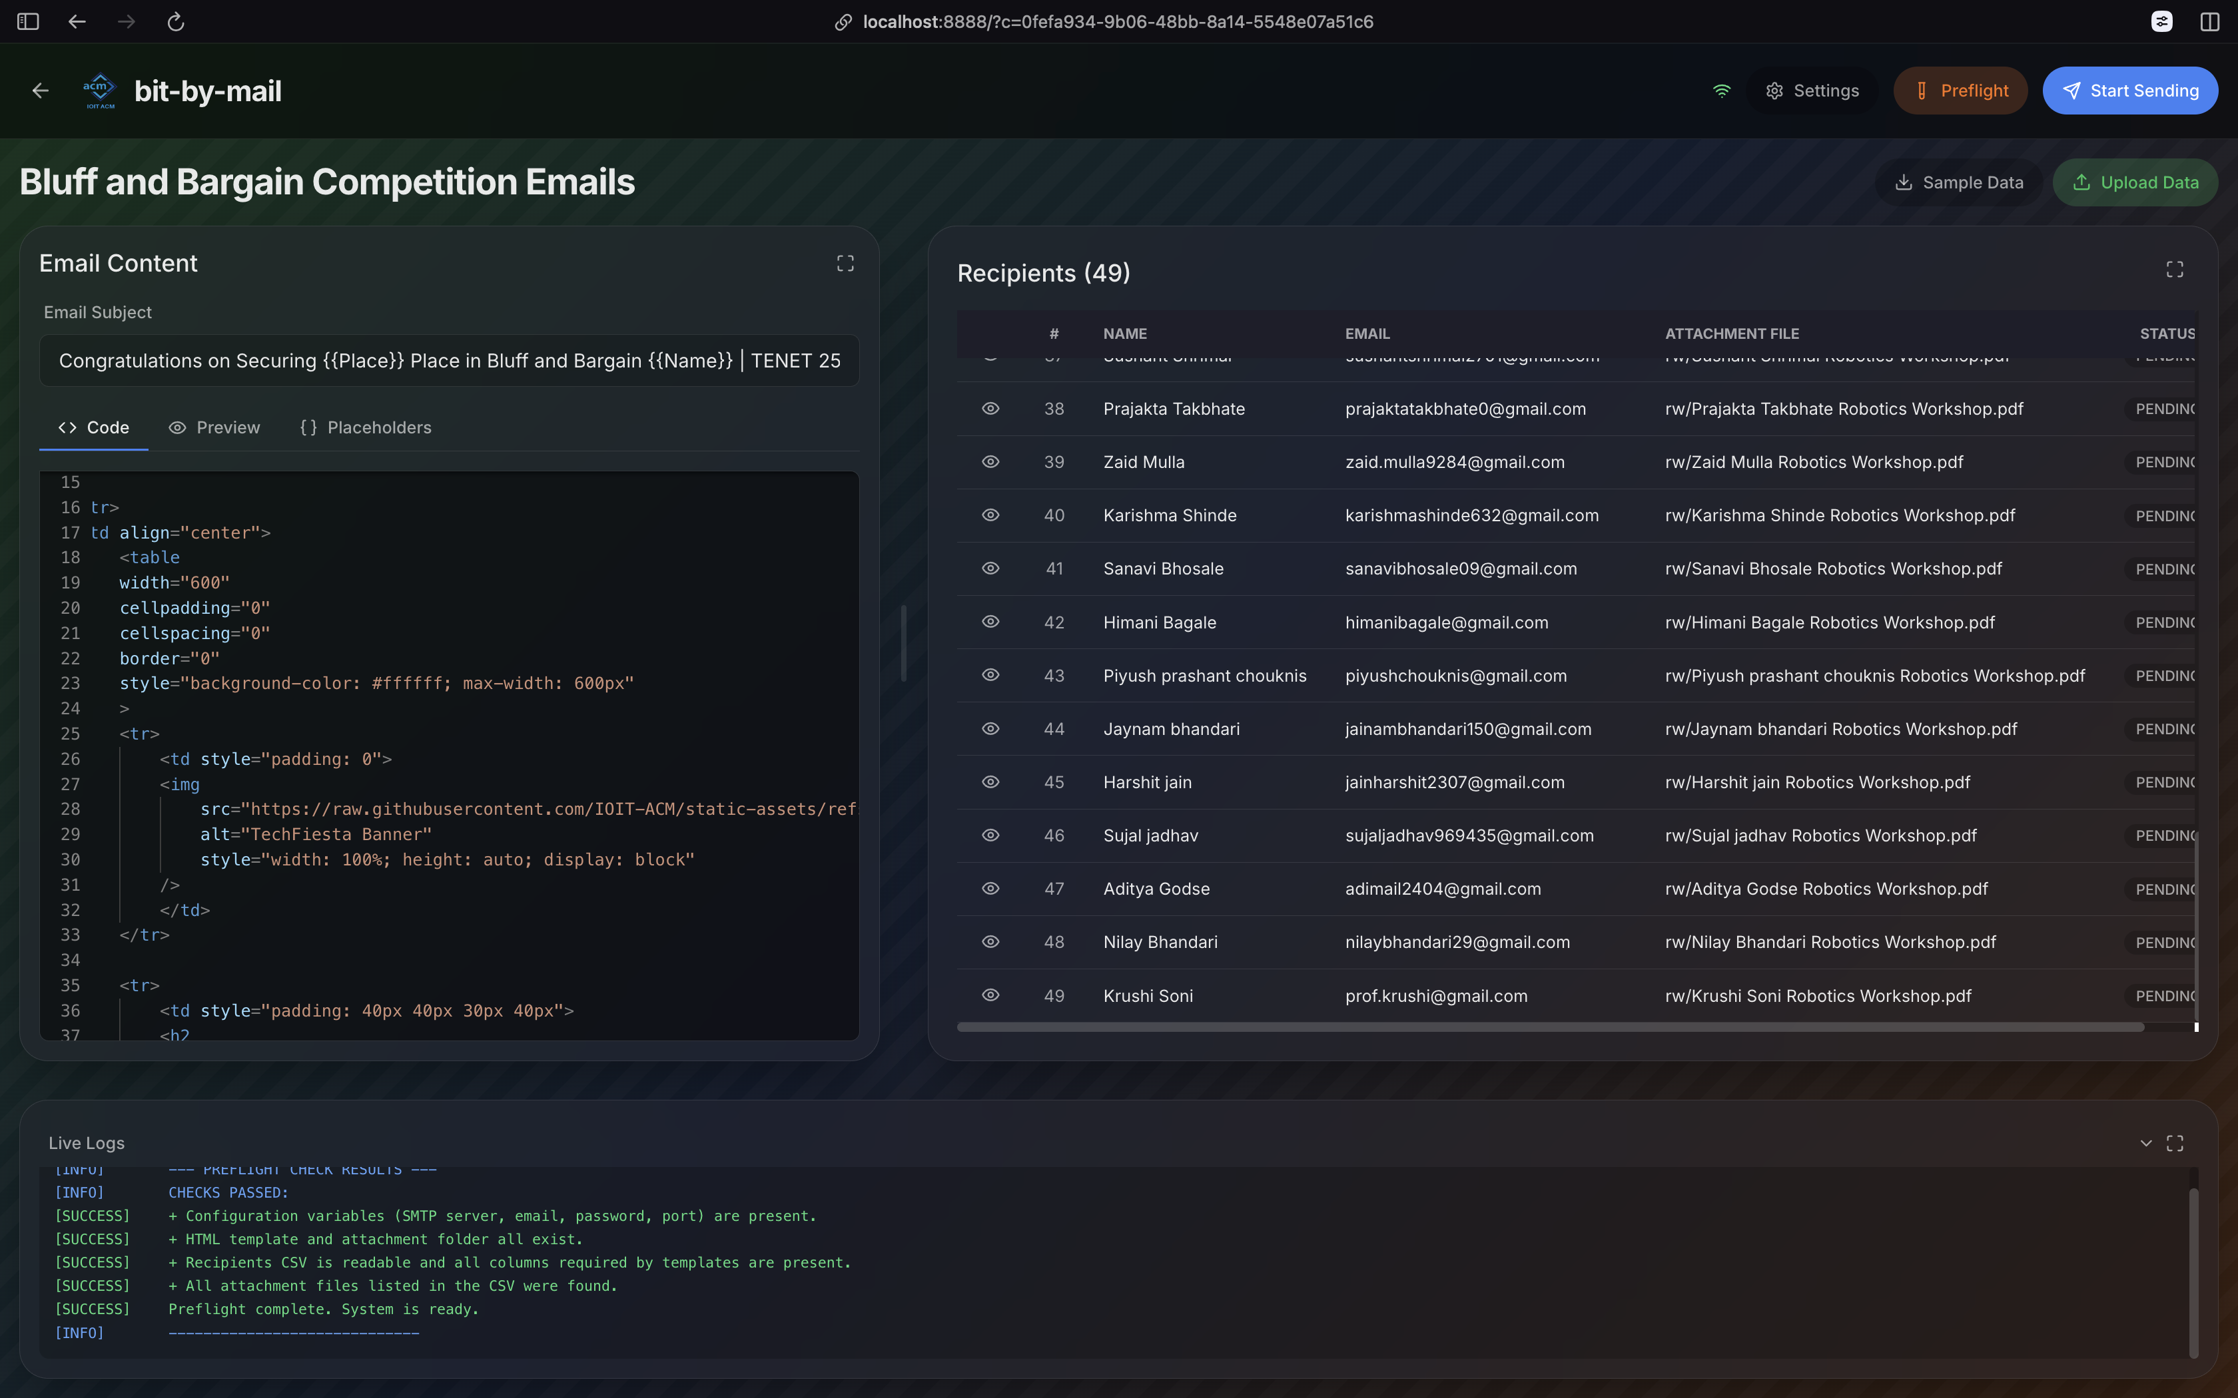Open Sample Data download option
The height and width of the screenshot is (1398, 2238).
1958,183
